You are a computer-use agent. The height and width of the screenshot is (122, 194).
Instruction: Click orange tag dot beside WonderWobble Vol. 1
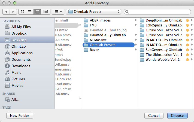click(187, 60)
